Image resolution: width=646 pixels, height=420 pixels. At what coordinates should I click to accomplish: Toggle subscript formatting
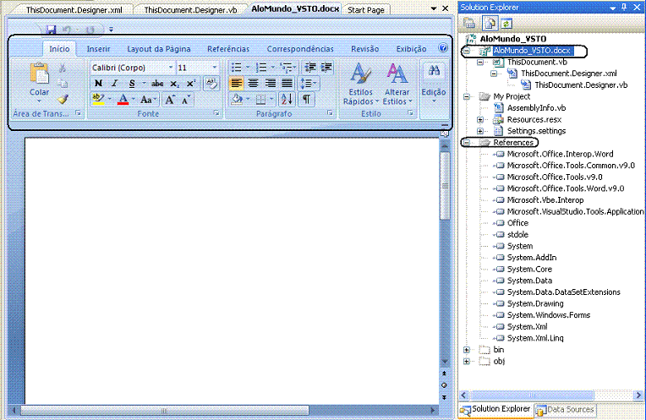coord(174,84)
